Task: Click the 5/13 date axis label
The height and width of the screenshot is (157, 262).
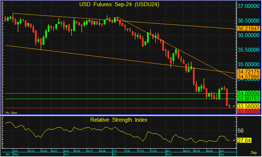Action: pos(31,151)
